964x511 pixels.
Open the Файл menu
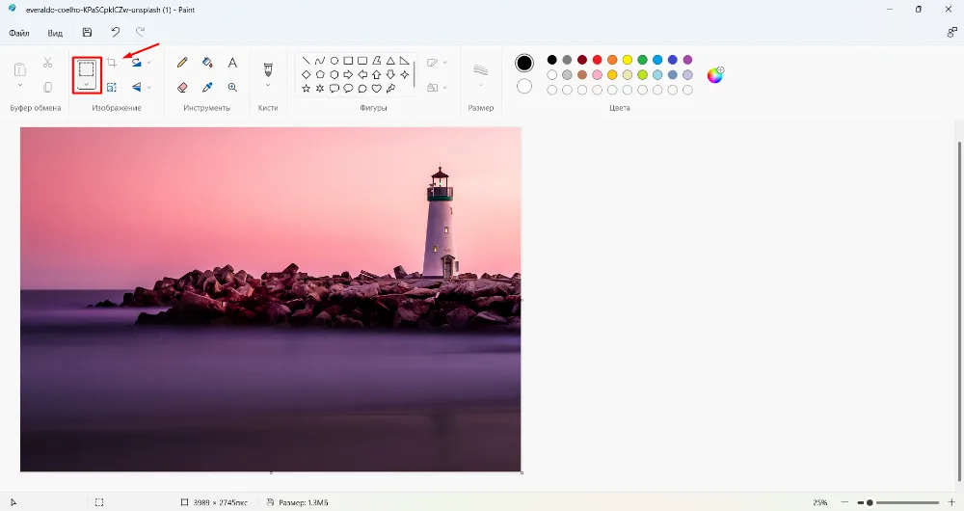click(19, 33)
